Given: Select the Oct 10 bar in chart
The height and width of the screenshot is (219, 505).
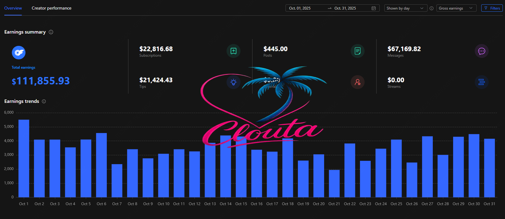Looking at the screenshot, I should click(164, 176).
